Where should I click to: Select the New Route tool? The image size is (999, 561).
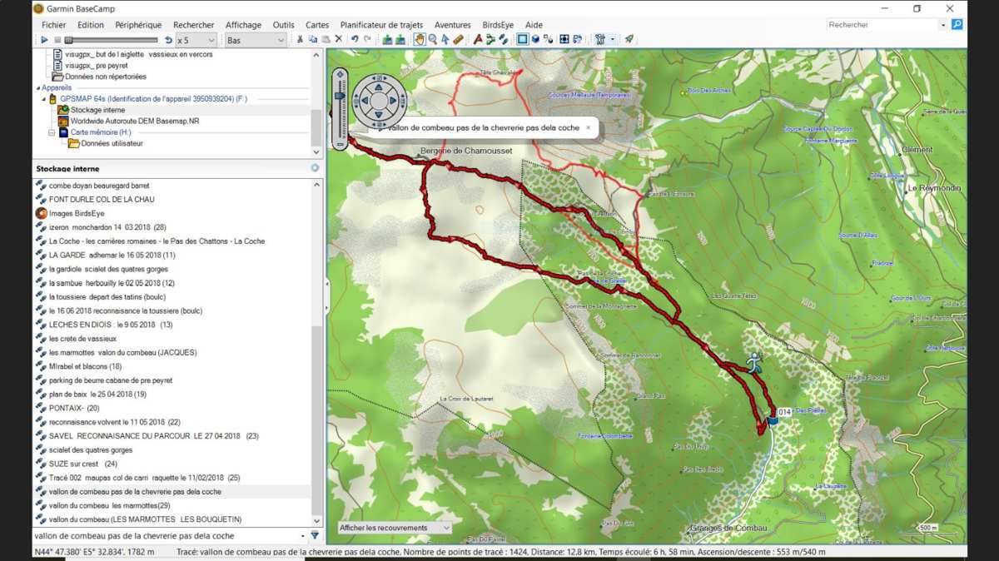(490, 39)
